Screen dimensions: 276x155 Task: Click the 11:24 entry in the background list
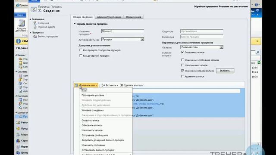(x=255, y=72)
